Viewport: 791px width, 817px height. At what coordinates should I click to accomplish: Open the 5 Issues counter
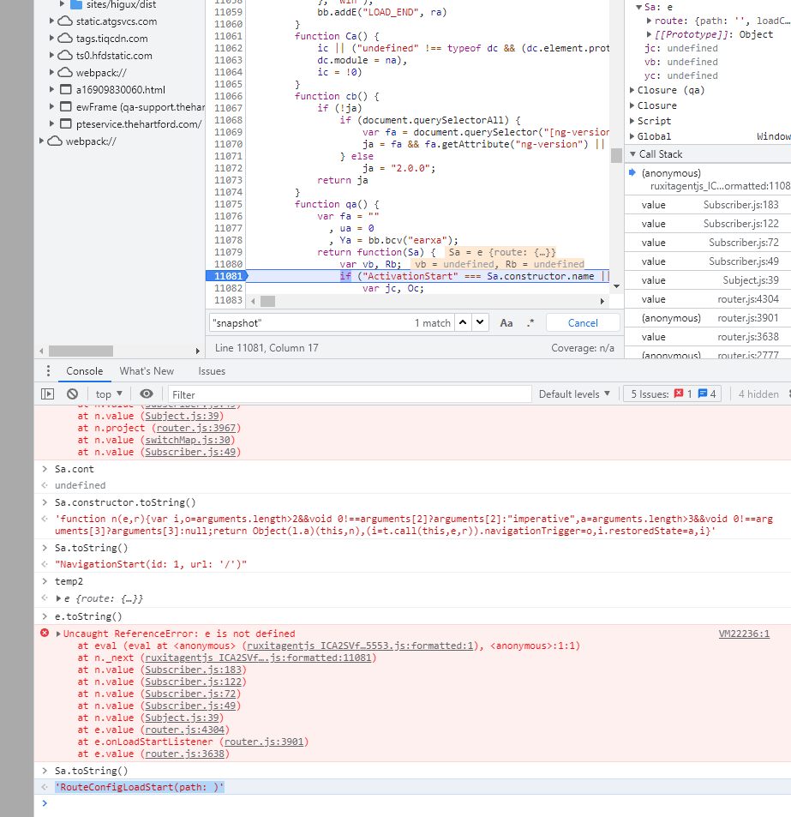(x=673, y=393)
